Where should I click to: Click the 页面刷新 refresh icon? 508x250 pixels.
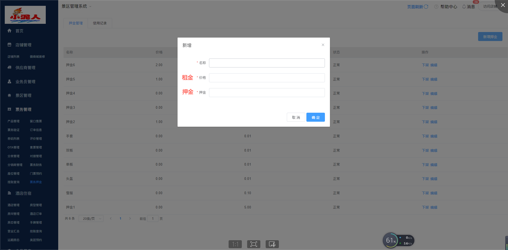(426, 7)
